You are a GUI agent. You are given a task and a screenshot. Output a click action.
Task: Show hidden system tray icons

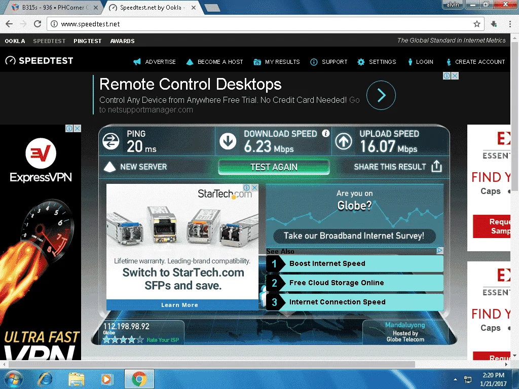(x=456, y=379)
